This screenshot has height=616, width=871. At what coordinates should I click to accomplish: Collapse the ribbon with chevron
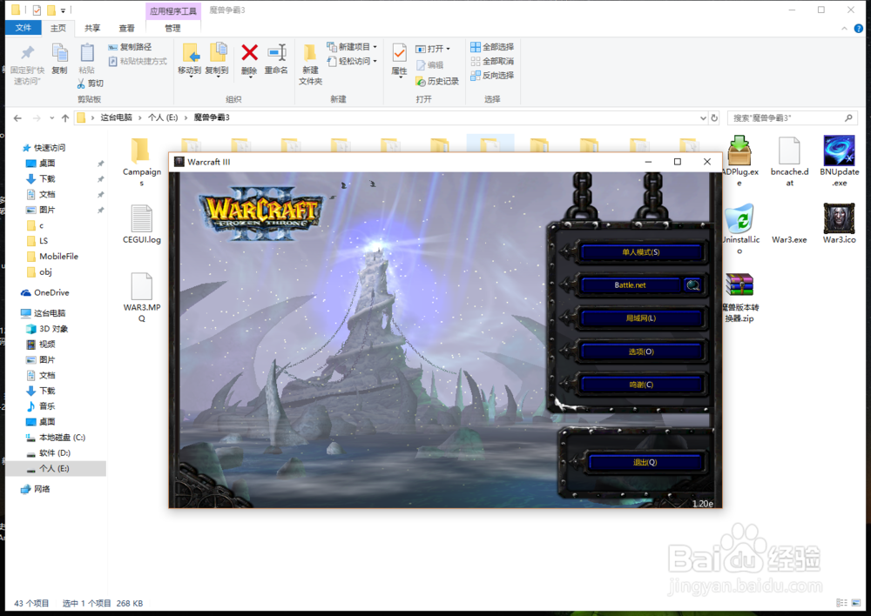click(844, 29)
